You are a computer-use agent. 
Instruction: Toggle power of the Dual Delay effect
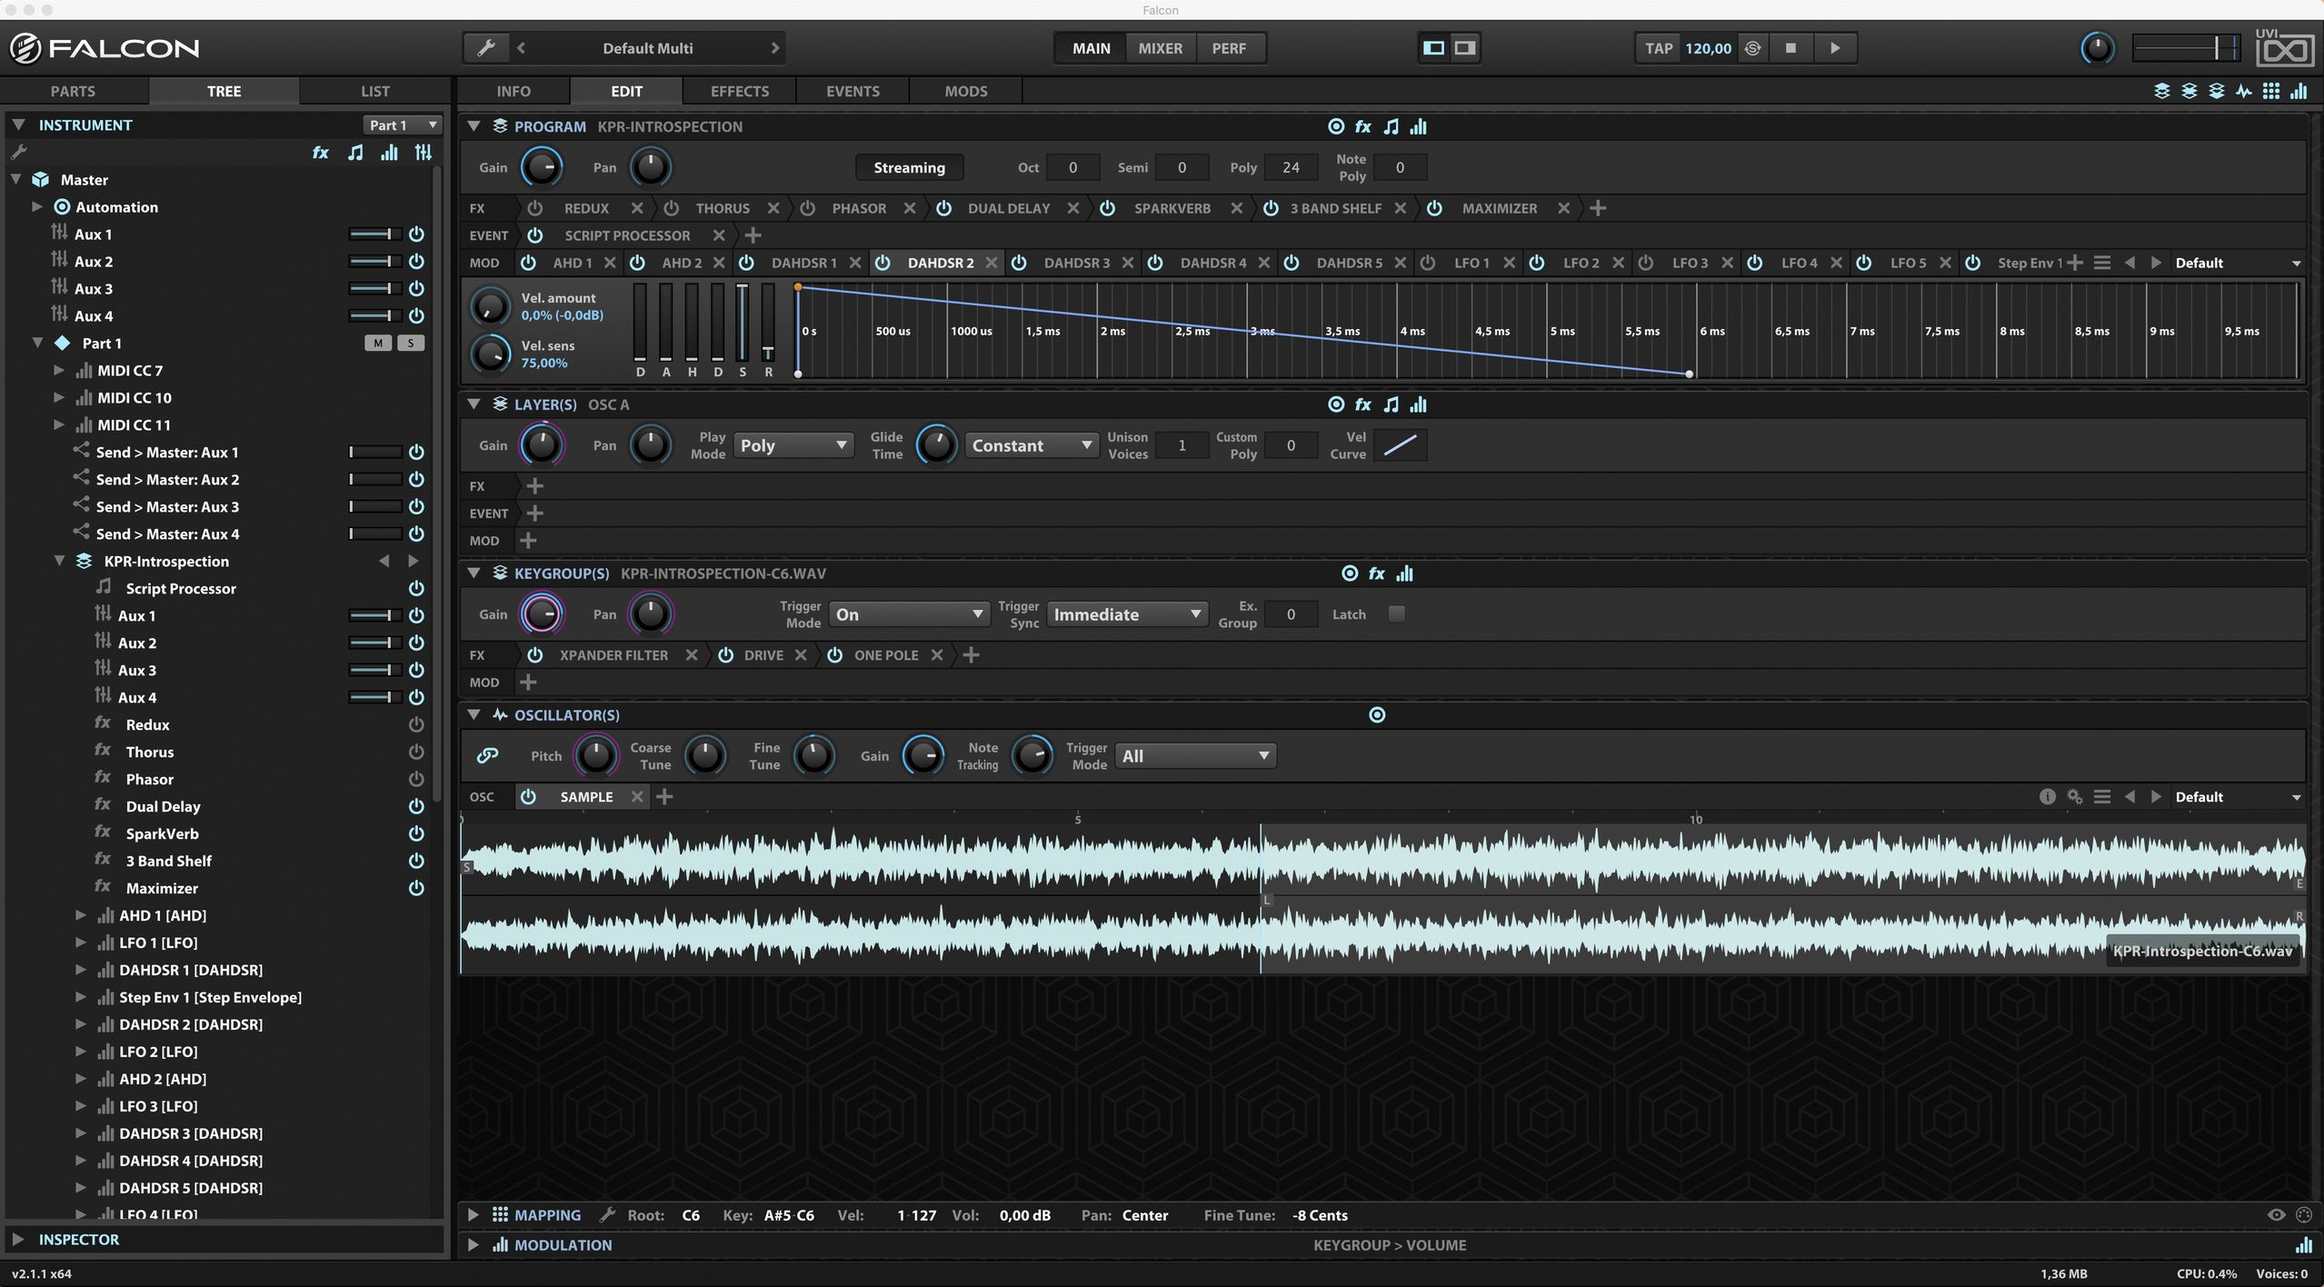tap(943, 208)
